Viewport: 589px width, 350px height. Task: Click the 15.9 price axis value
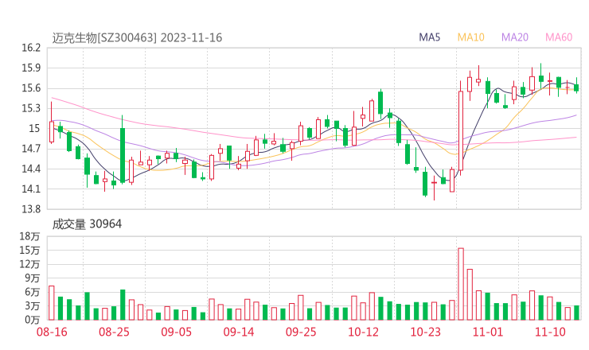[x=31, y=68]
